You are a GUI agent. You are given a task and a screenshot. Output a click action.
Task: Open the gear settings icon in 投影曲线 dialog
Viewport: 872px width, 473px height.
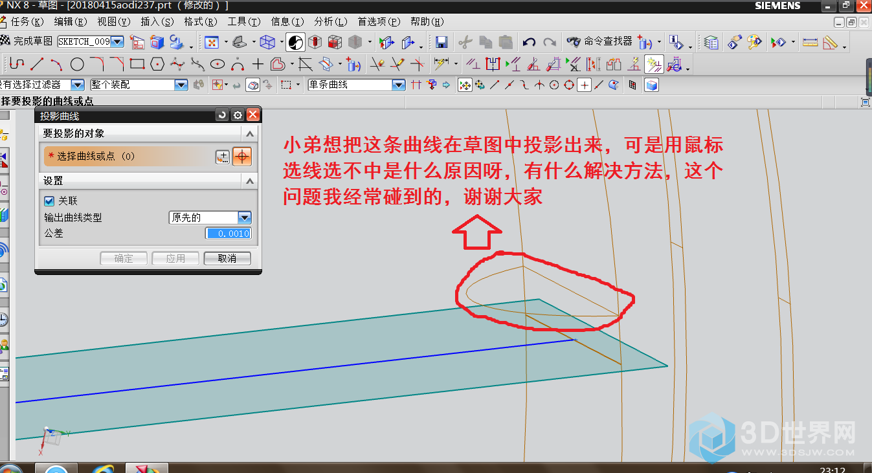pyautogui.click(x=238, y=115)
